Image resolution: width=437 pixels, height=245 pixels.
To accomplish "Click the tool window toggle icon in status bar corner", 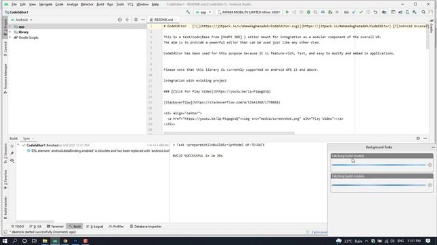I will [5, 232].
